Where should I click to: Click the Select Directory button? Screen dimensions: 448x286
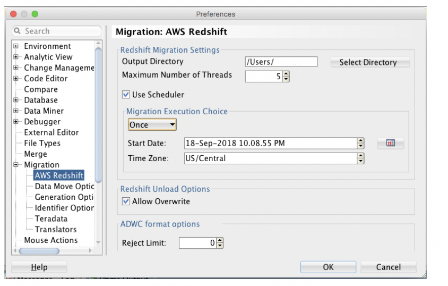click(368, 62)
